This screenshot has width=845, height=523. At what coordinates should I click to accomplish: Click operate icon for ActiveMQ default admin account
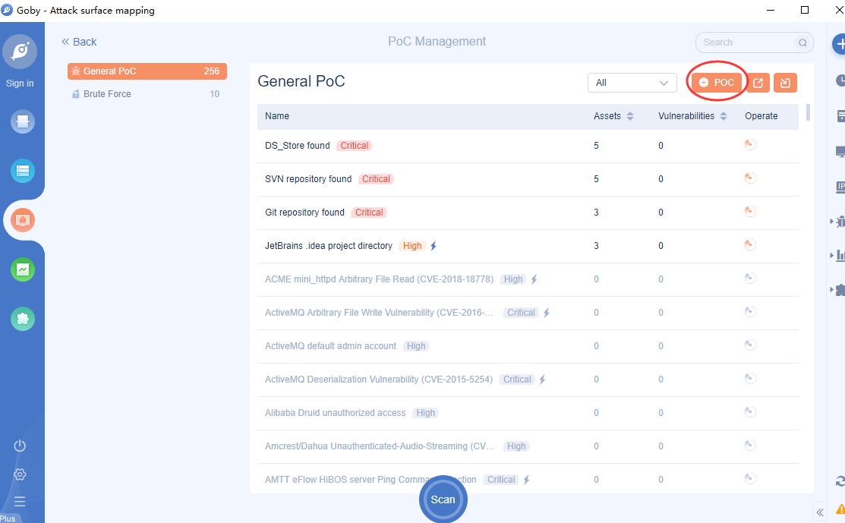750,345
